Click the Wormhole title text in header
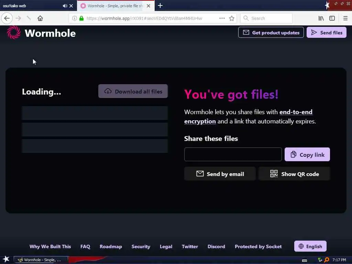Viewport: 352px width, 264px height. [50, 33]
